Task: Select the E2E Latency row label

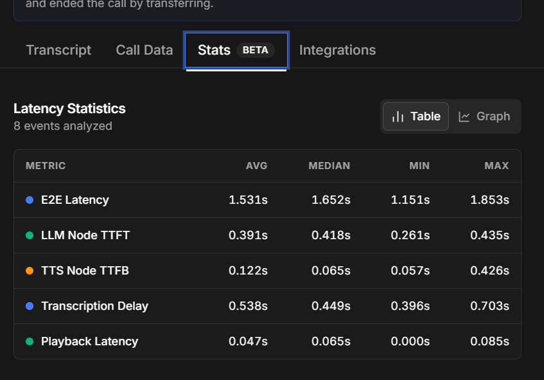Action: point(75,200)
